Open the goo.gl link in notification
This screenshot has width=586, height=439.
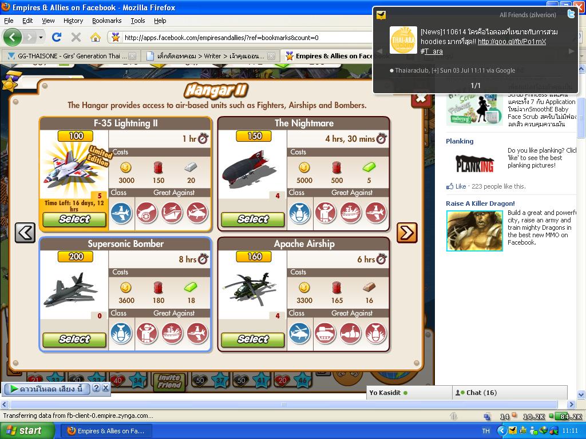512,41
